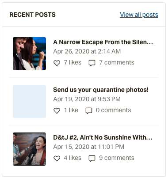168x178 pixels.
Task: Click the '9 comments' text
Action: 117,158
